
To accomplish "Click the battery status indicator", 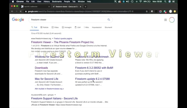I will pos(147,2).
